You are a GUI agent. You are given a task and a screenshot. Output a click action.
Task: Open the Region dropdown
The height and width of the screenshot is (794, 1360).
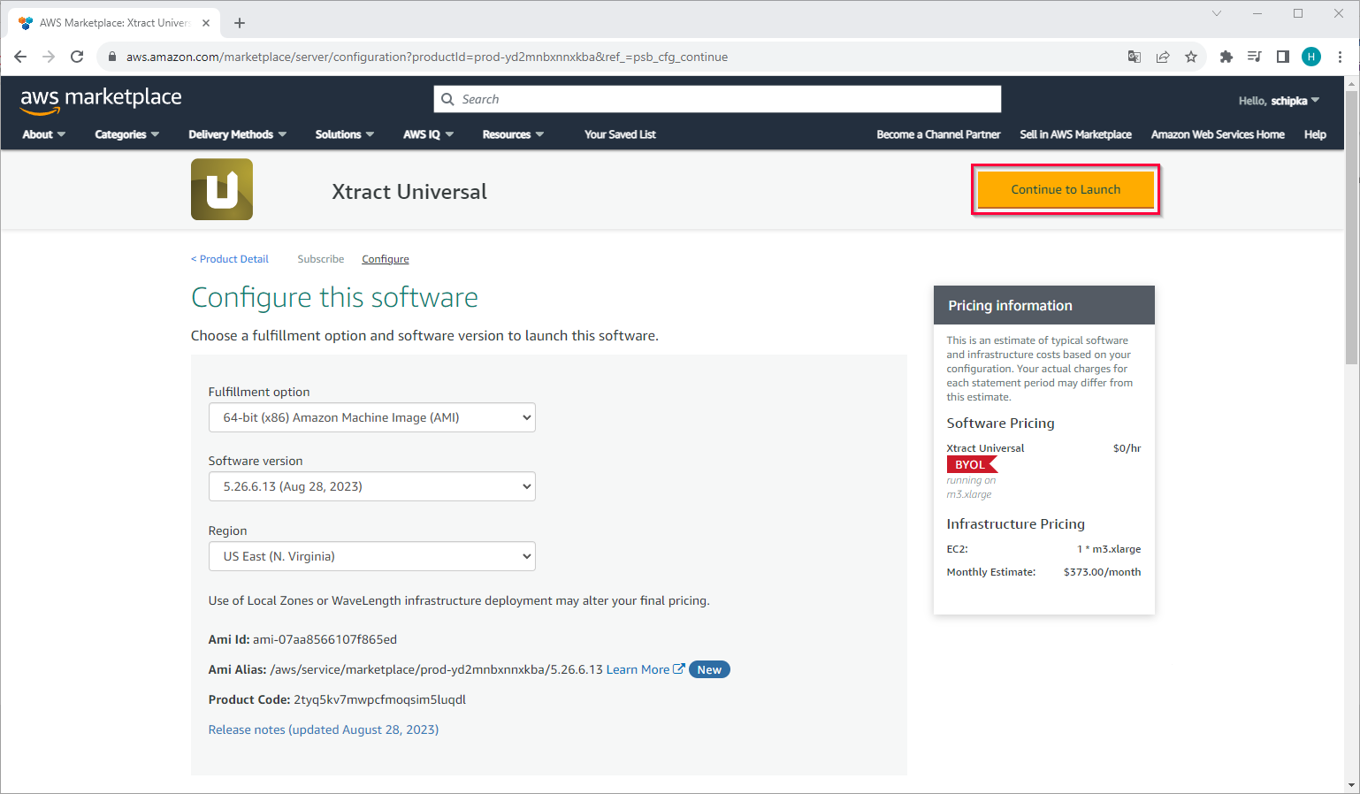click(x=372, y=556)
